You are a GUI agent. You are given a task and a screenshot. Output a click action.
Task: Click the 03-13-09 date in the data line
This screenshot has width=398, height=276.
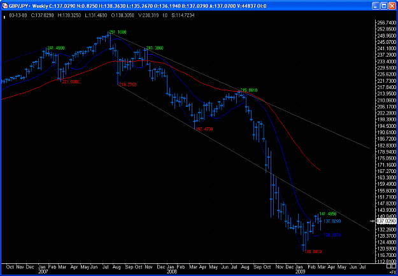[18, 15]
